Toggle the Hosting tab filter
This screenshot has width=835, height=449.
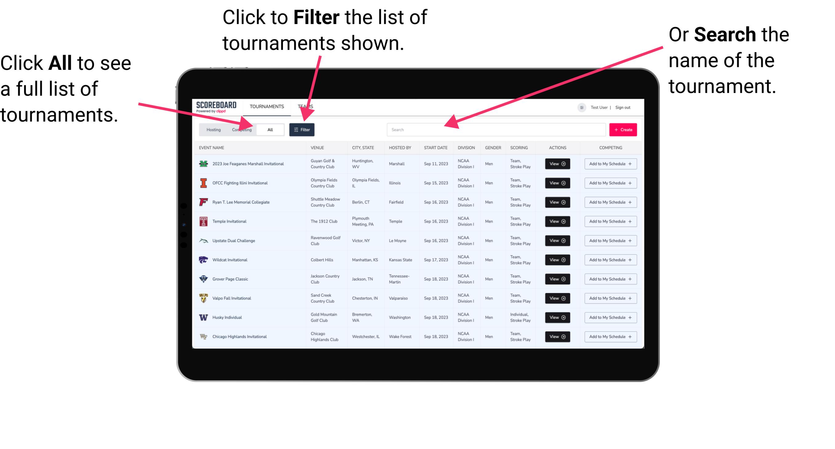click(x=212, y=129)
